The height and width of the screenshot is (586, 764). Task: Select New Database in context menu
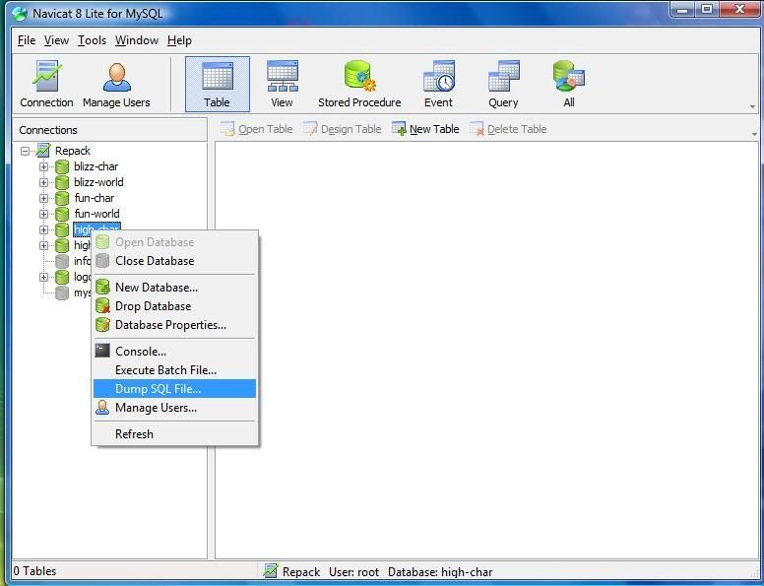[174, 288]
